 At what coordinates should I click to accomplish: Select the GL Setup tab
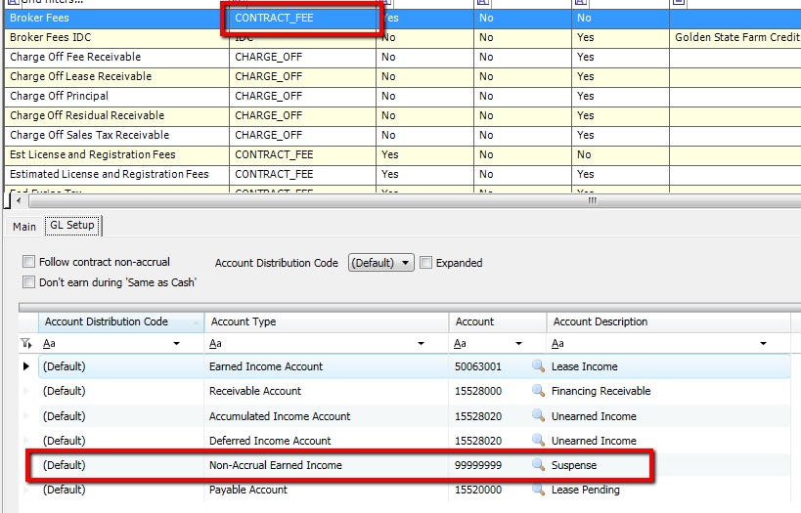tap(72, 225)
